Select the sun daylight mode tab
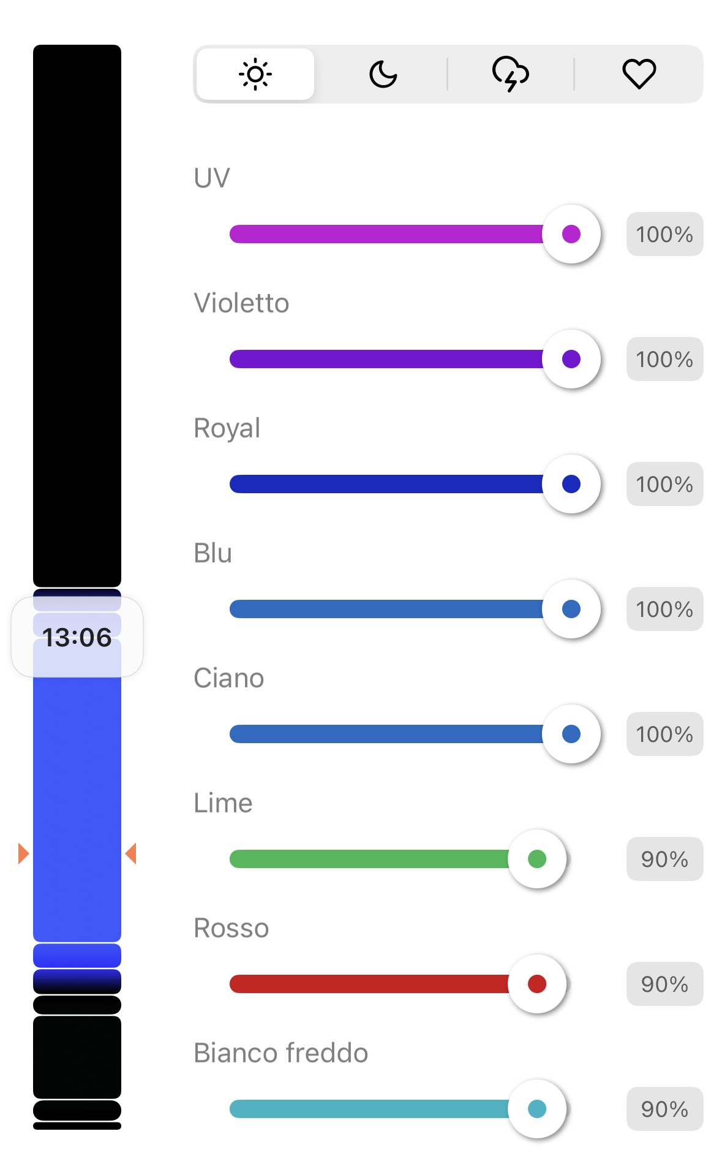 click(x=255, y=74)
